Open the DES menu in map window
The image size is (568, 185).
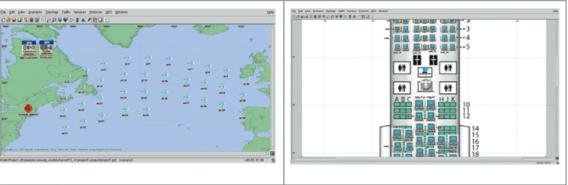coord(109,12)
